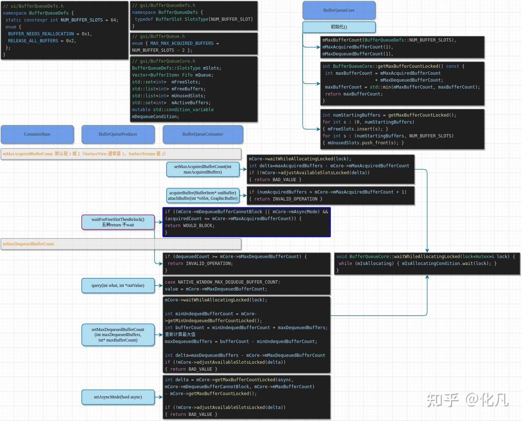Screen dimensions: 522x421
Task: Click text 'while (mIsAllocating)' line
Action: point(418,264)
